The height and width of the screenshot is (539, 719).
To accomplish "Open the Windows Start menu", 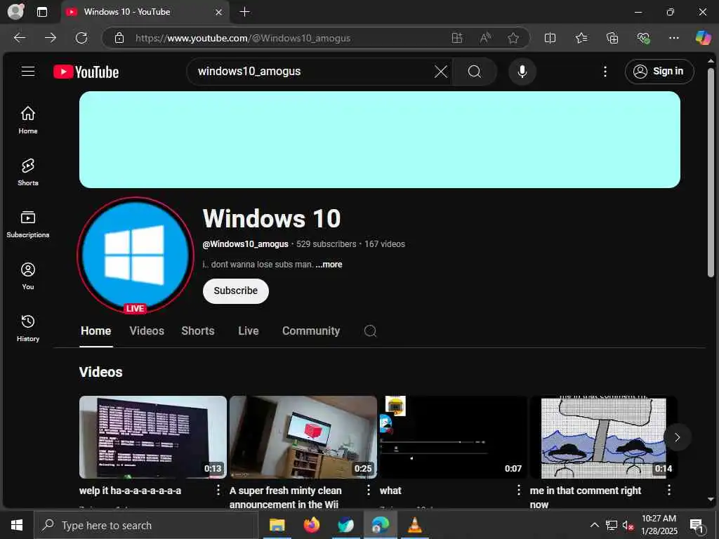I will coord(17,525).
